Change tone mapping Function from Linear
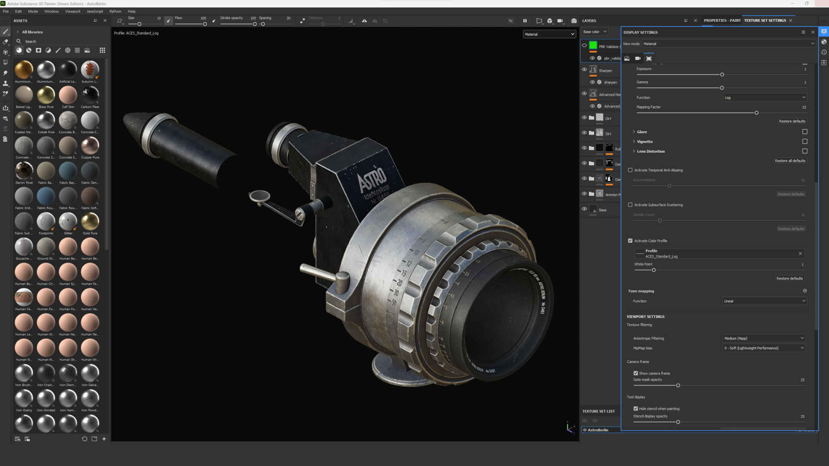Viewport: 829px width, 466px height. pos(764,301)
